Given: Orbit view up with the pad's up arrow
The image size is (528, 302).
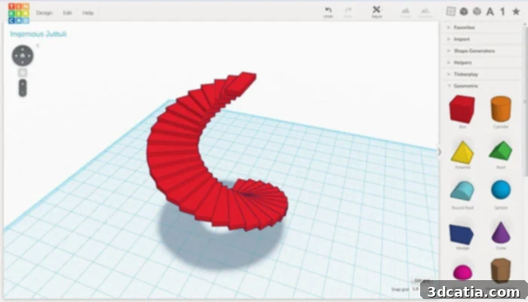Looking at the screenshot, I should pyautogui.click(x=23, y=48).
